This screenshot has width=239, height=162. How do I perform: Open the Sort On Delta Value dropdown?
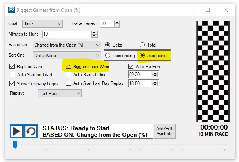(x=67, y=56)
